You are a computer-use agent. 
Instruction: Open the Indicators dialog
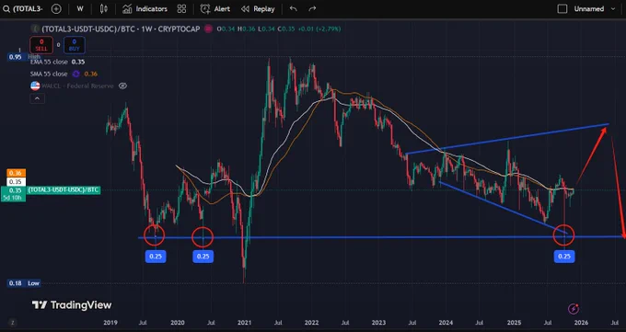145,9
